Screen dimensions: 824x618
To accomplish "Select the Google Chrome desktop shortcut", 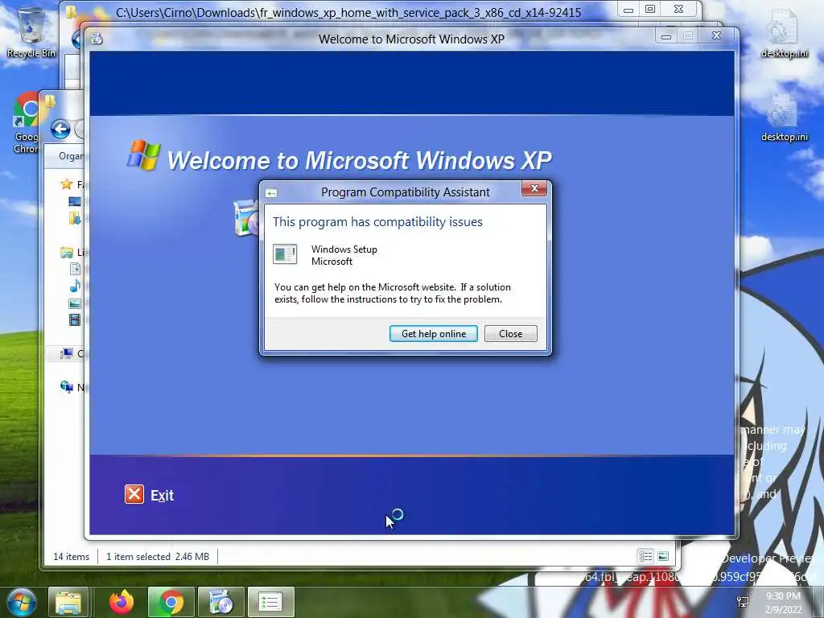I will coord(25,123).
